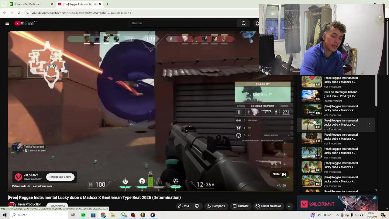Viewport: 389px width, 219px height.
Task: Open Chrome from the taskbar
Action: click(103, 215)
